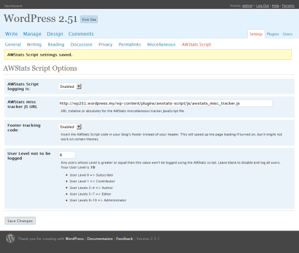Viewport: 299px width, 253px height.
Task: Open the Permalinks settings page
Action: coord(130,45)
